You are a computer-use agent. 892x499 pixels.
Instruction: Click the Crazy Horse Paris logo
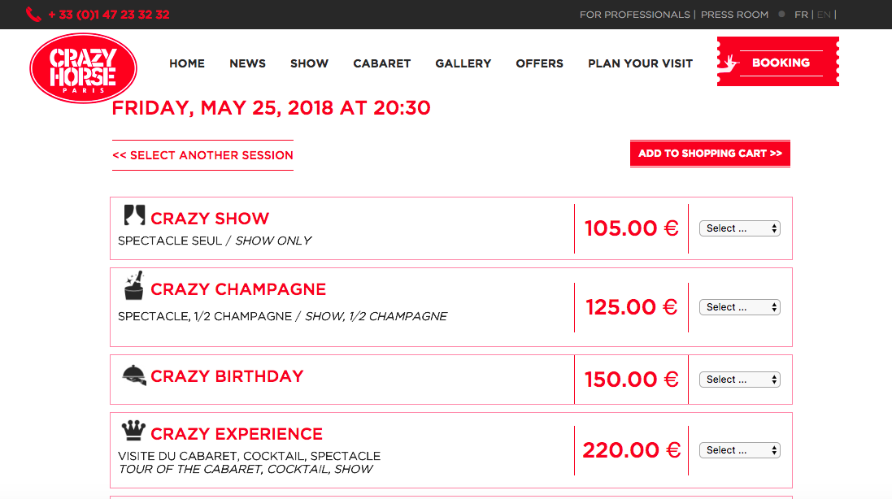click(x=83, y=68)
